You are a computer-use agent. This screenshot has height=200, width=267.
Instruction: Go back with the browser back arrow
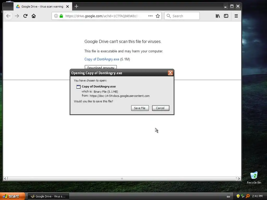pos(8,16)
